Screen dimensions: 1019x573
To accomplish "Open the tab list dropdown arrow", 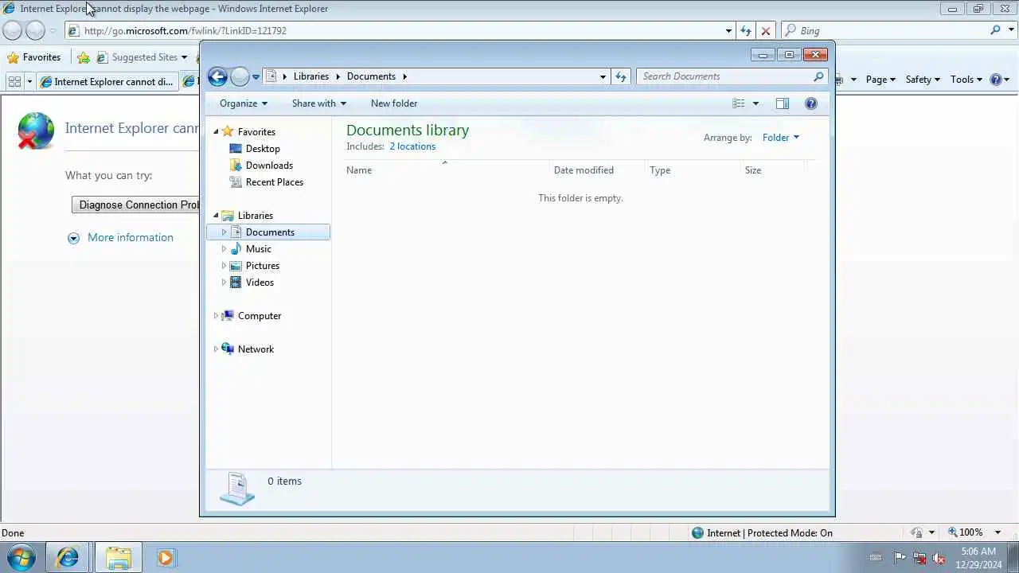I will [29, 81].
